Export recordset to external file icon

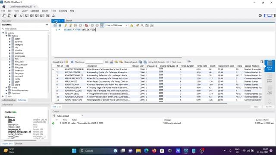141,62
